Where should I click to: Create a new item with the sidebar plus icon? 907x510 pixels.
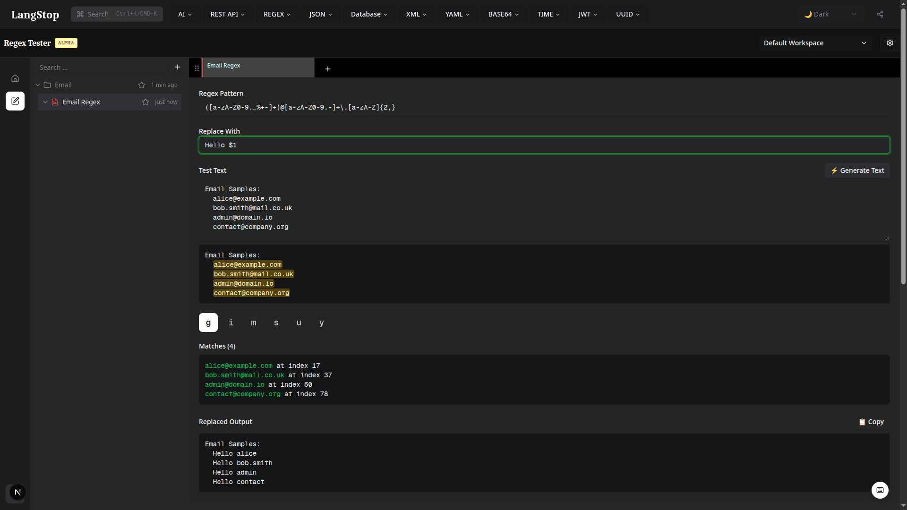[x=178, y=67]
